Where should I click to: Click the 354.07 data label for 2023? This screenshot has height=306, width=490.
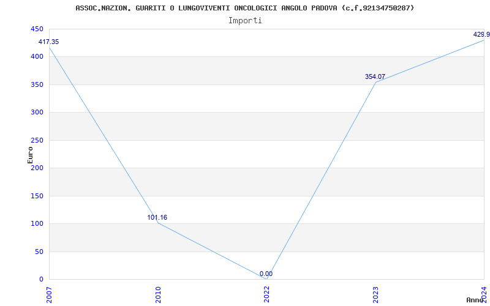point(375,76)
